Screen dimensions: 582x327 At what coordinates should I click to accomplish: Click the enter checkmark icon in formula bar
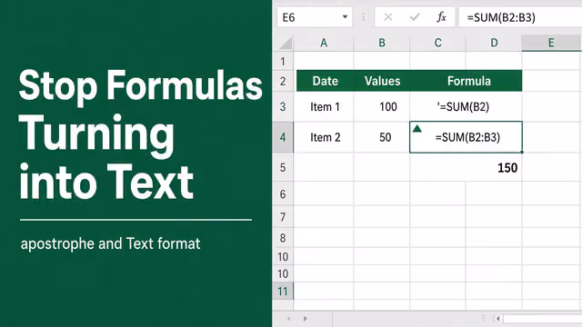click(415, 17)
